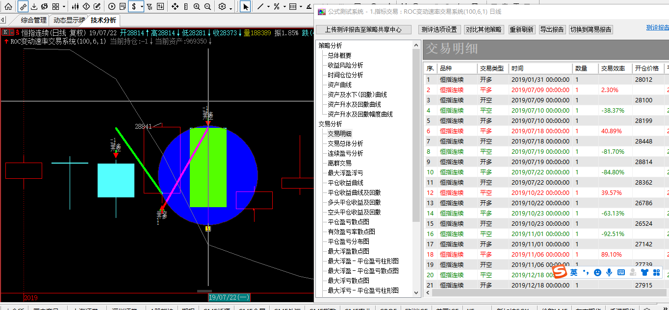This screenshot has width=669, height=310.
Task: Select the vertical bars period-line tool
Action: point(293,6)
